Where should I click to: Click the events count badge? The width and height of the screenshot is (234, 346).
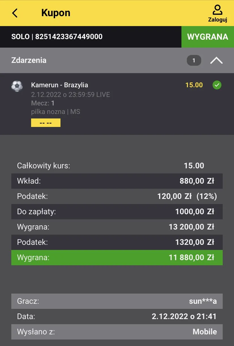point(194,60)
